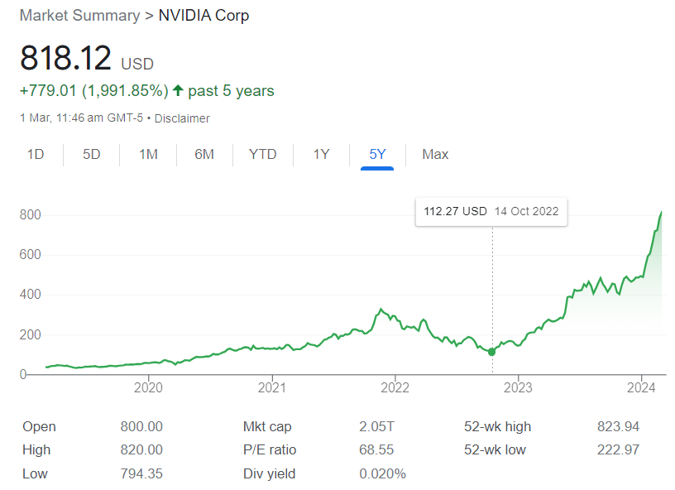Click the P/E ratio value 68.55
Image resolution: width=675 pixels, height=490 pixels.
[376, 450]
